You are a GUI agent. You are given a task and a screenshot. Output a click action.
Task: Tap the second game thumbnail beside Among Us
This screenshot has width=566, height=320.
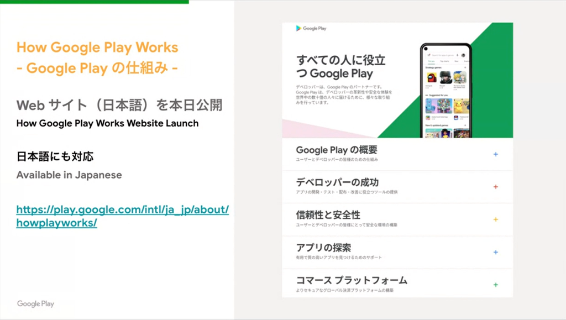[x=446, y=77]
